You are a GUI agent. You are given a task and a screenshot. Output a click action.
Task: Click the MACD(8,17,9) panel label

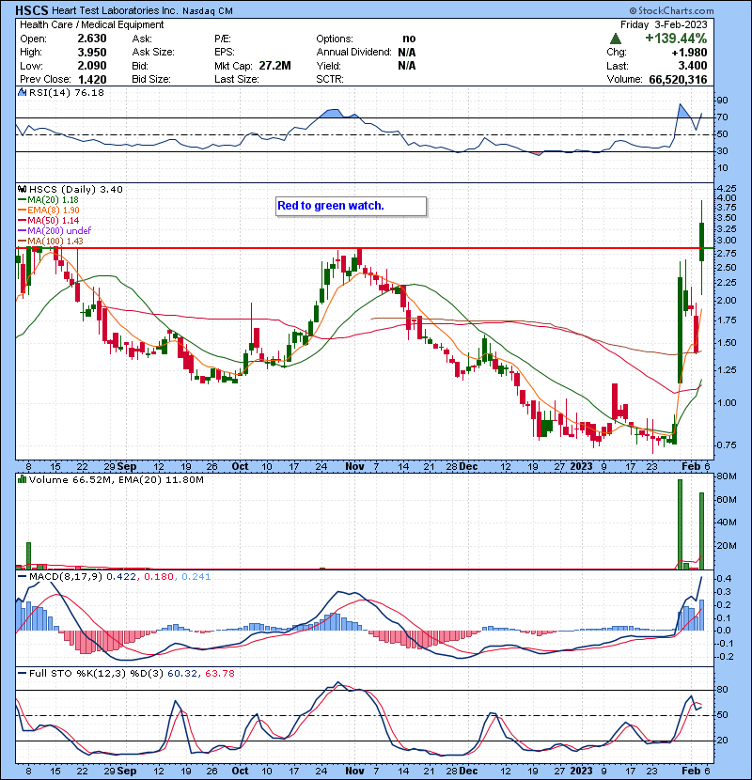coord(66,576)
